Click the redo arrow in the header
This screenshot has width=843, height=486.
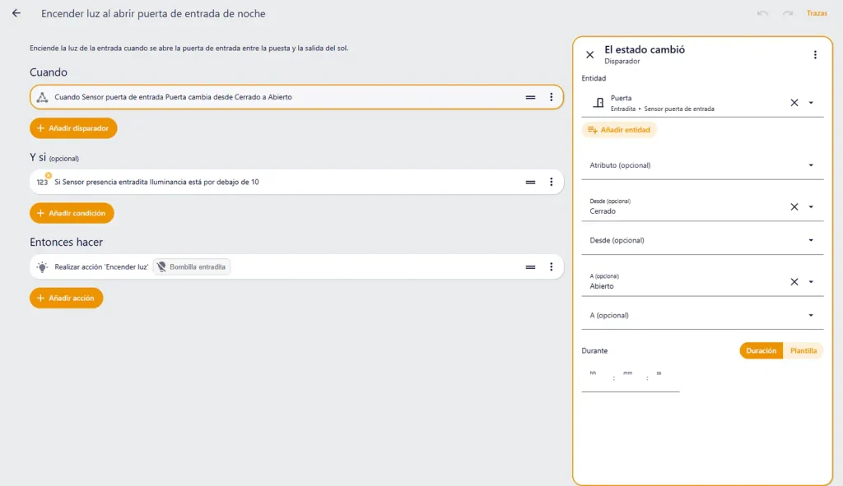pyautogui.click(x=788, y=13)
